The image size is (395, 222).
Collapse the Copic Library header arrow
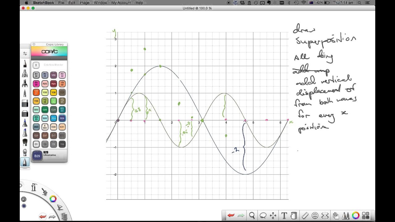[49, 58]
